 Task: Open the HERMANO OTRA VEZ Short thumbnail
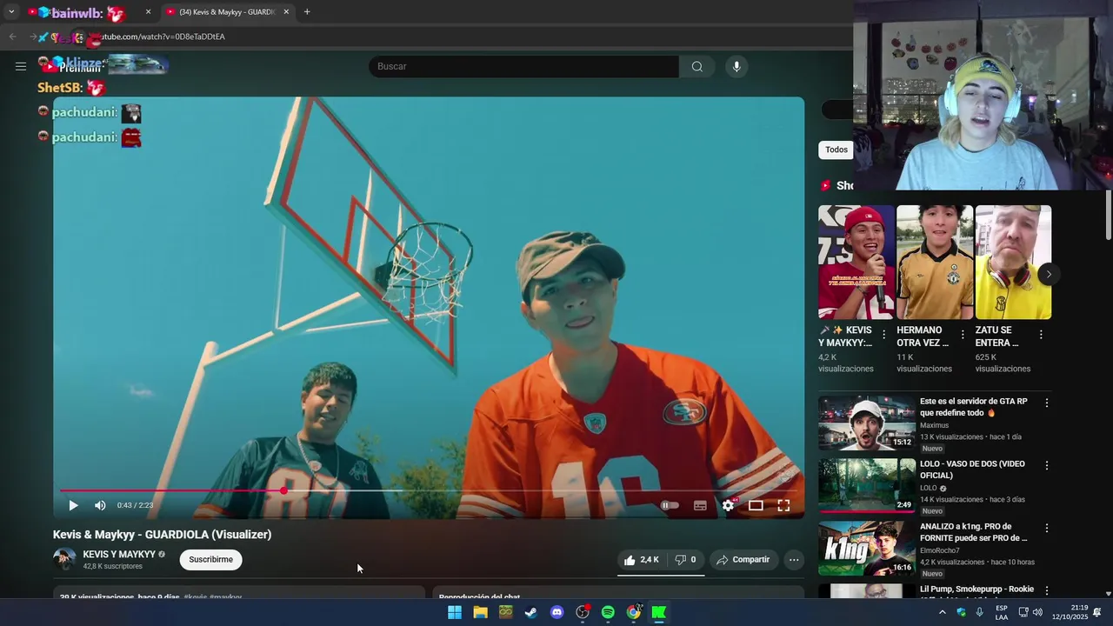[935, 263]
